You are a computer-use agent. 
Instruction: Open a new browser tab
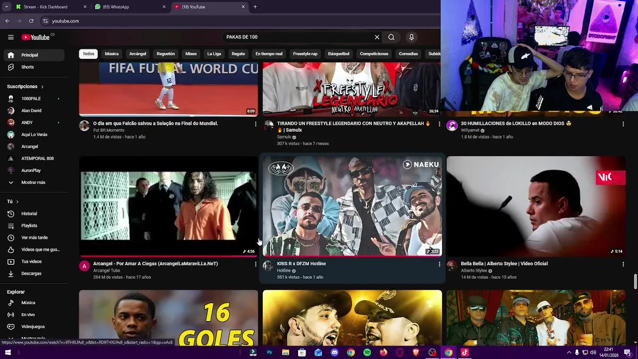pyautogui.click(x=255, y=7)
